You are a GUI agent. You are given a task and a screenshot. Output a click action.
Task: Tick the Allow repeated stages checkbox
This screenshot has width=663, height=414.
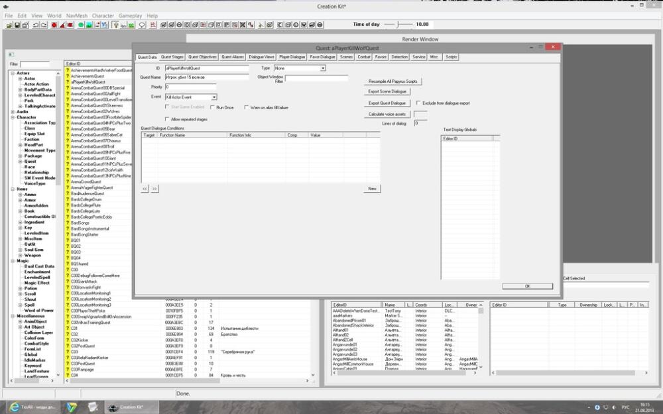point(167,119)
